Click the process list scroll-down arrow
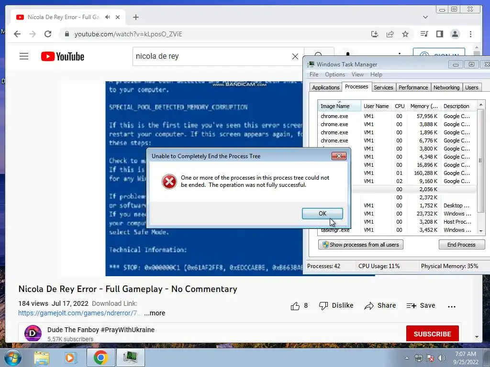 tap(481, 231)
